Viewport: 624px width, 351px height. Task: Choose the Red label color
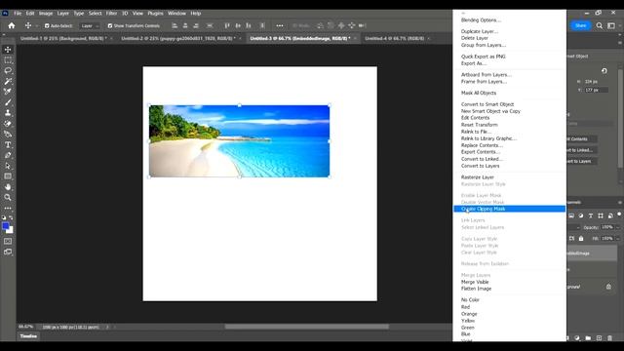point(465,307)
